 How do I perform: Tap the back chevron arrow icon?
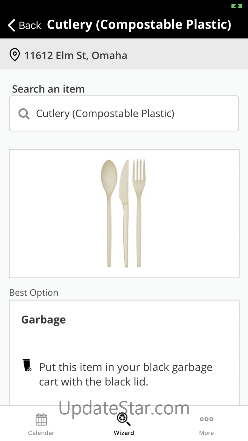(11, 25)
